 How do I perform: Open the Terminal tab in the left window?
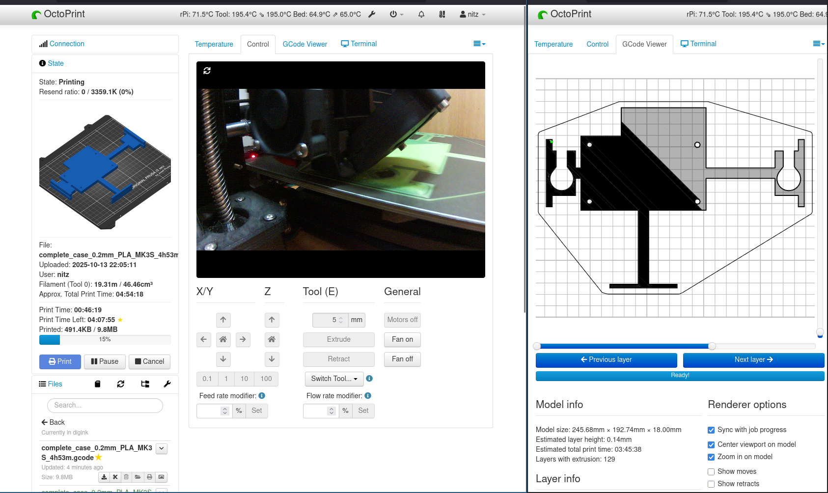[x=359, y=44]
